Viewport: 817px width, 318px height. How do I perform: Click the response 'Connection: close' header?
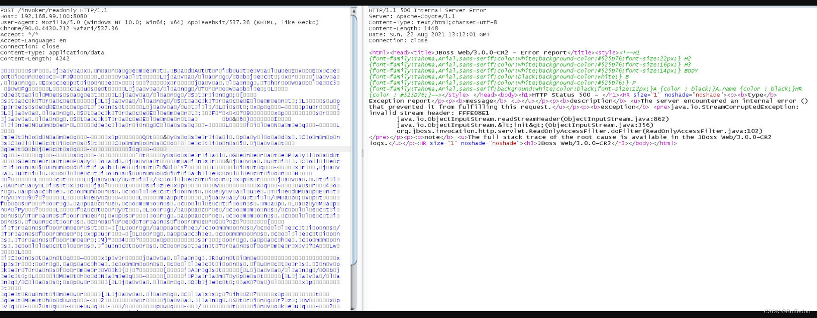coord(398,40)
